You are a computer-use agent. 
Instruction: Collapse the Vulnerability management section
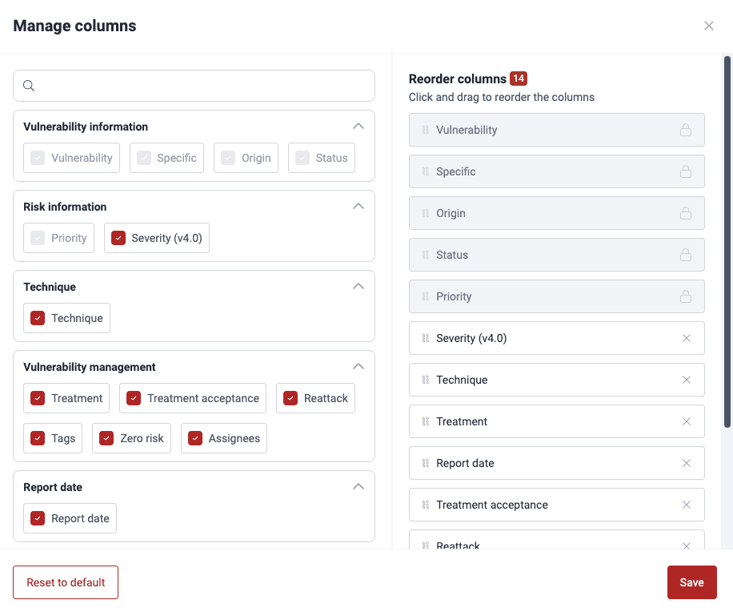358,366
